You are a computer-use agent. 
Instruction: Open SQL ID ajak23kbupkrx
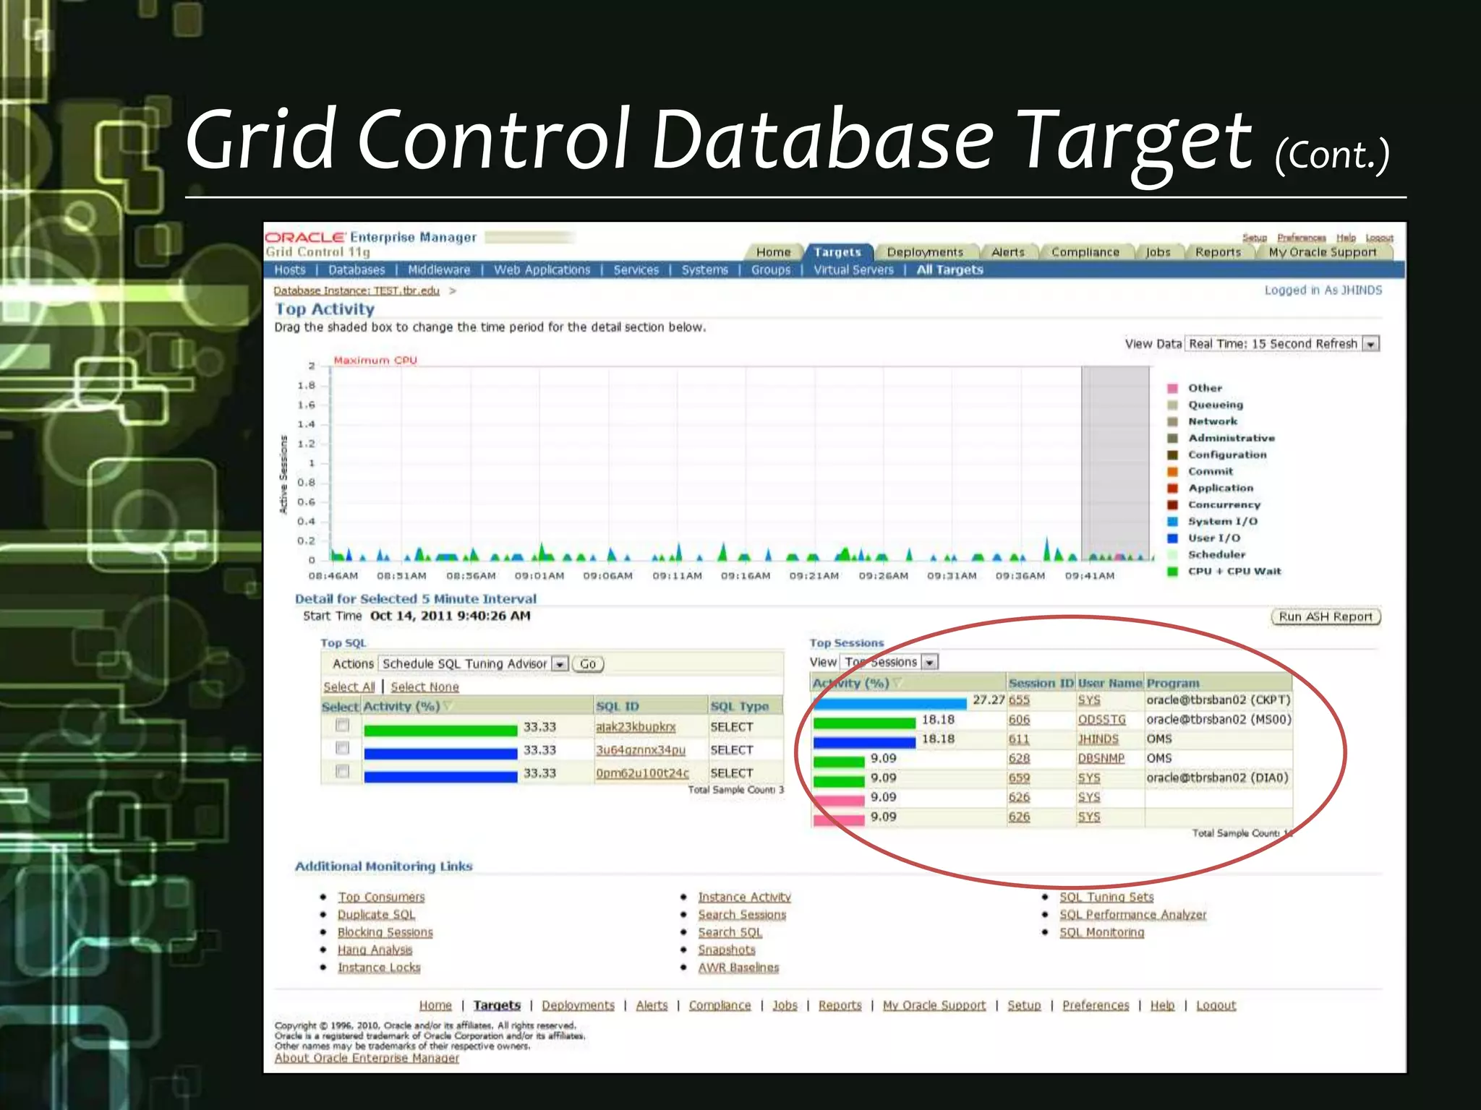[x=636, y=727]
